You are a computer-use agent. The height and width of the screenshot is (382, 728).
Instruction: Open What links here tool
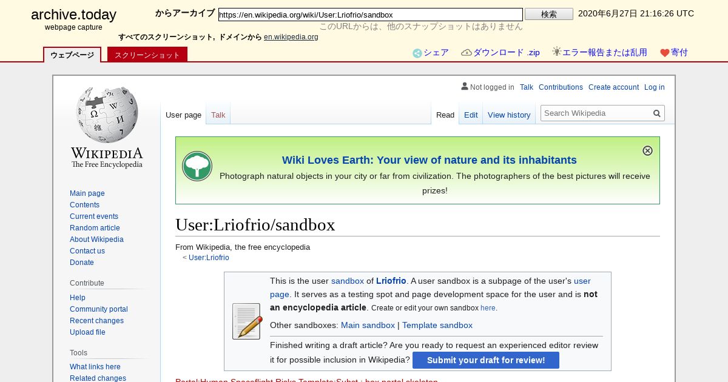pyautogui.click(x=95, y=367)
